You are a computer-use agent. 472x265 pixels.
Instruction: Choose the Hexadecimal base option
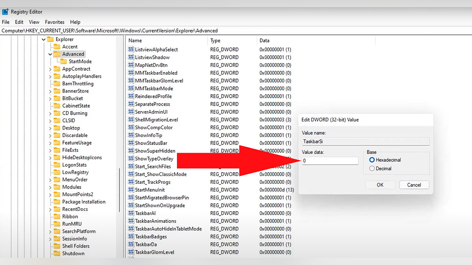tap(372, 160)
